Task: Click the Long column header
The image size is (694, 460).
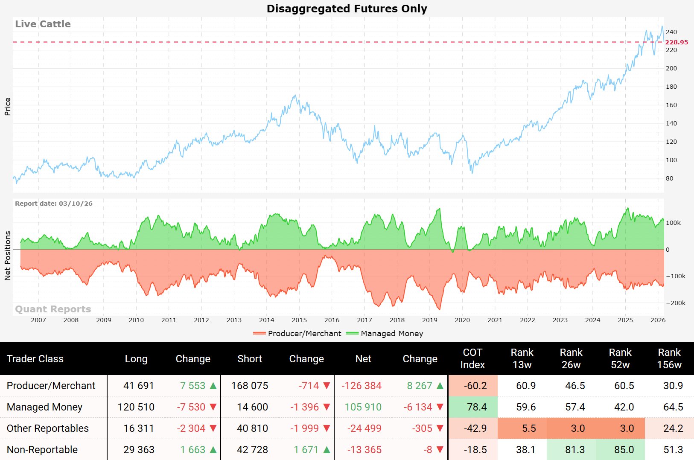Action: (x=136, y=359)
